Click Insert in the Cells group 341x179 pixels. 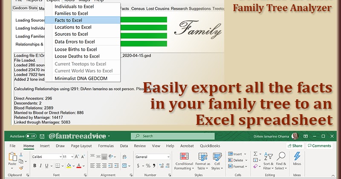[237, 154]
